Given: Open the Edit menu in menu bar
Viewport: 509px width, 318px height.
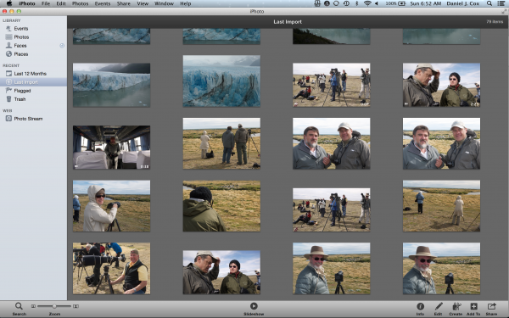Looking at the screenshot, I should pos(61,3).
